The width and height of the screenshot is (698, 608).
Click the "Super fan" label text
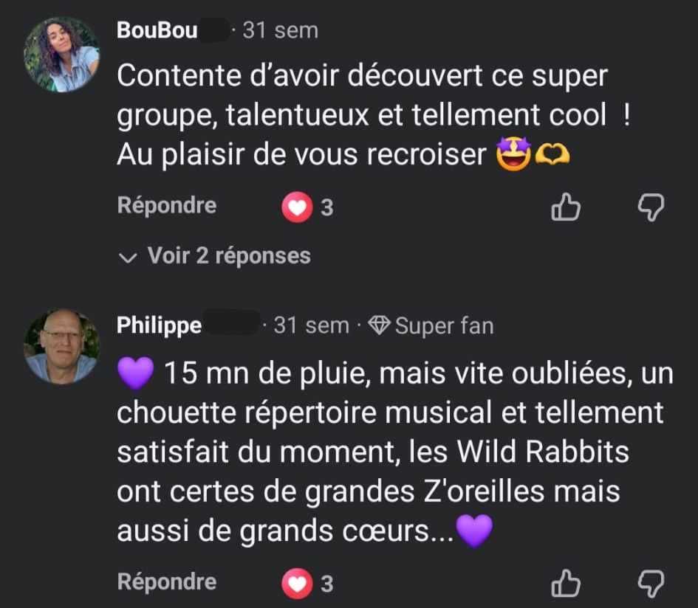(x=444, y=325)
